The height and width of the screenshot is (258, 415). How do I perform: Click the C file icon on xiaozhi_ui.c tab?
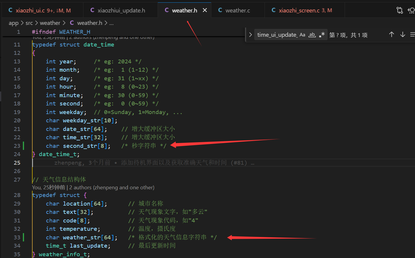[x=10, y=10]
